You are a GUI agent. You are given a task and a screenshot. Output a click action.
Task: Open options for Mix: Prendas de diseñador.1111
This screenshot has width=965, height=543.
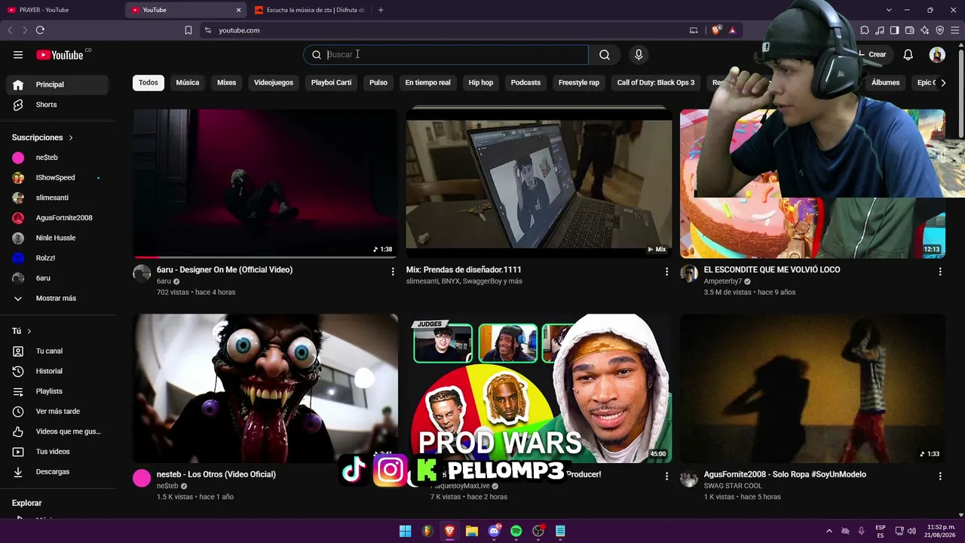(x=666, y=271)
